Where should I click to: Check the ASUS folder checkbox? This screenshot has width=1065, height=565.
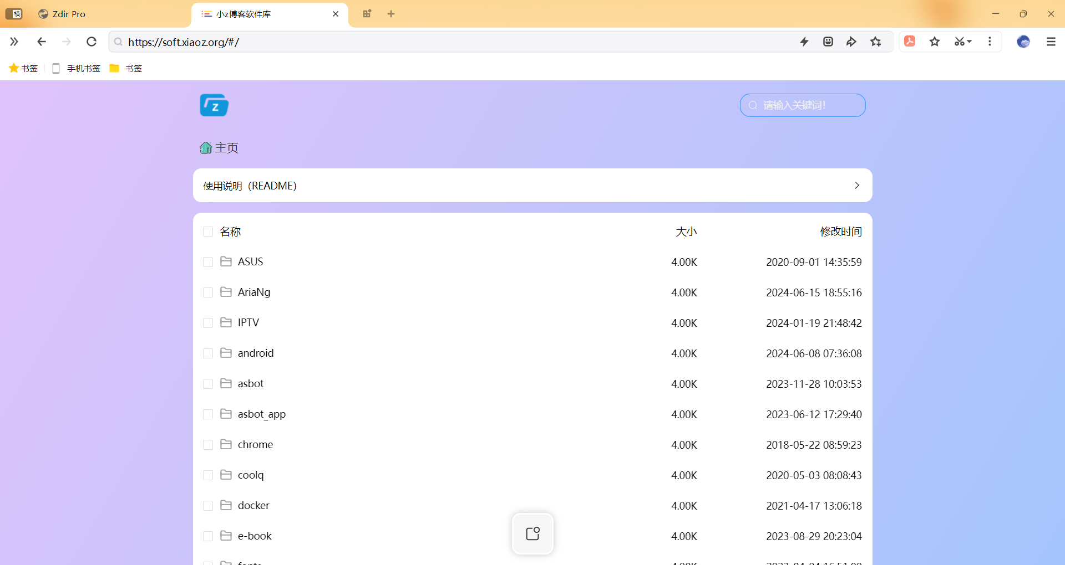[208, 262]
